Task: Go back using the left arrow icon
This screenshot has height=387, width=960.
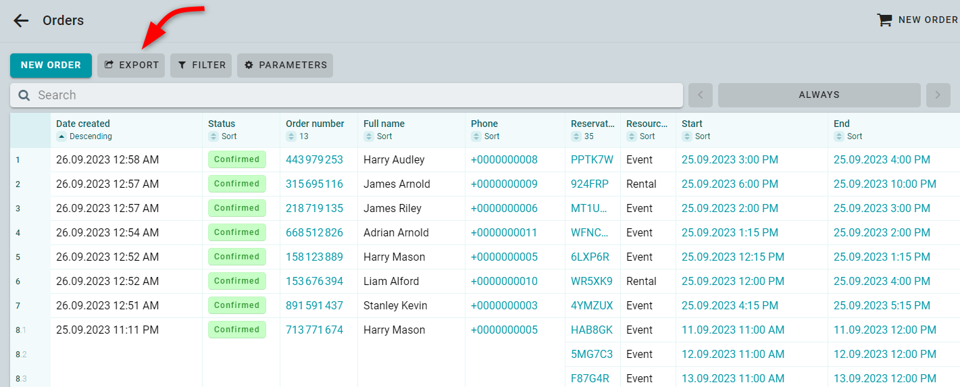Action: (22, 20)
